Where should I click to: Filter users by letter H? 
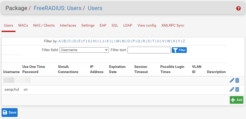tap(94, 41)
